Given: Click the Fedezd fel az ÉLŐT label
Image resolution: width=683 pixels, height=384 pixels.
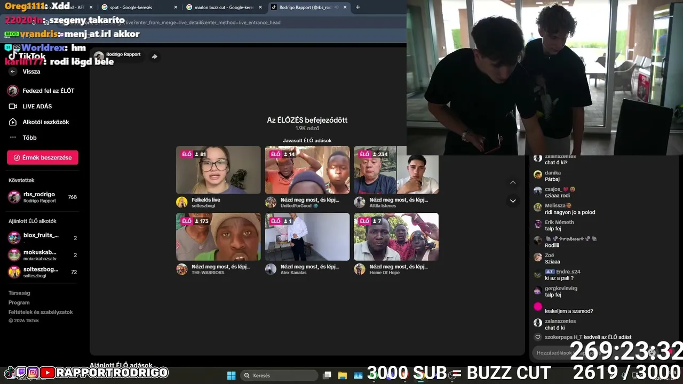Looking at the screenshot, I should [x=49, y=91].
